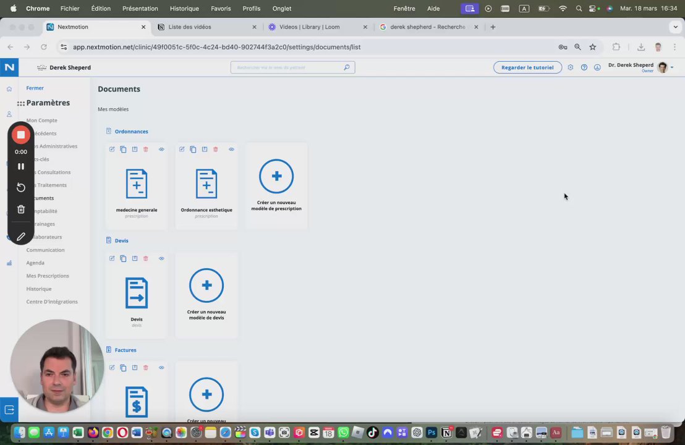Screen dimensions: 685x445
Task: Open Chrome extensions puzzle icon
Action: tap(616, 47)
